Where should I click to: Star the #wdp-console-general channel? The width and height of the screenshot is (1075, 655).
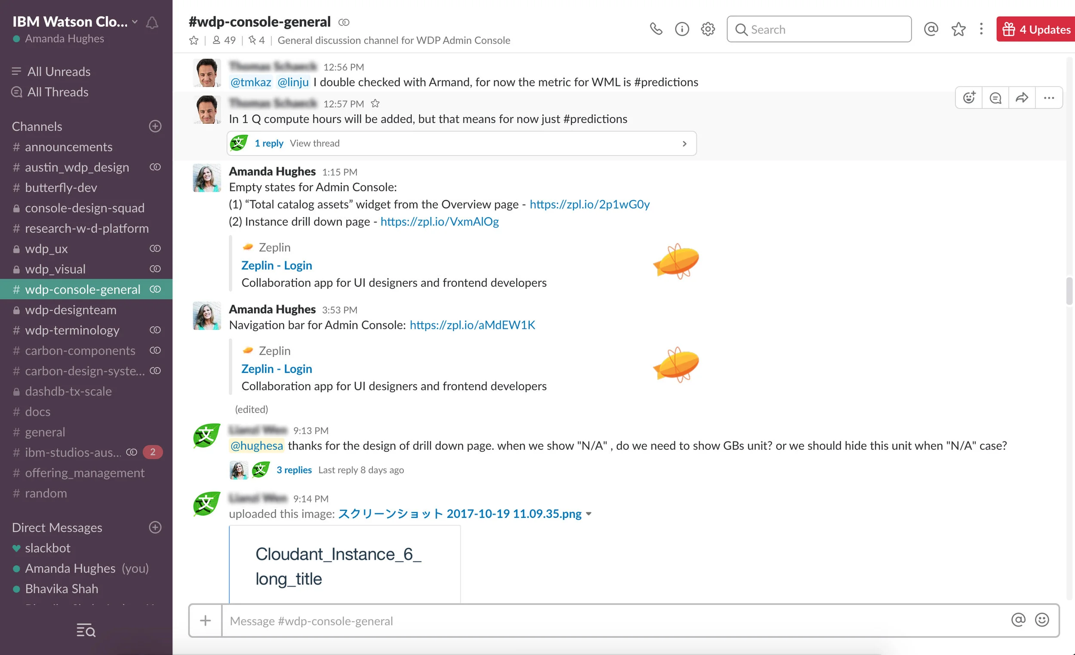(193, 40)
